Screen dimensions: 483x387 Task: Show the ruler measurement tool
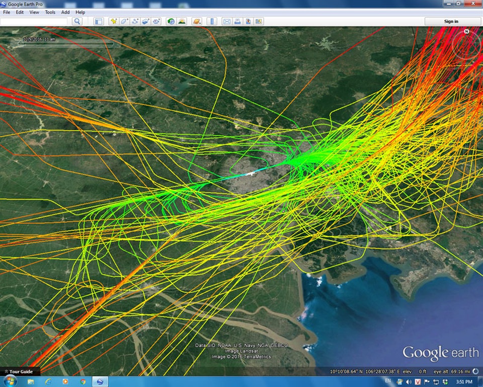(212, 21)
